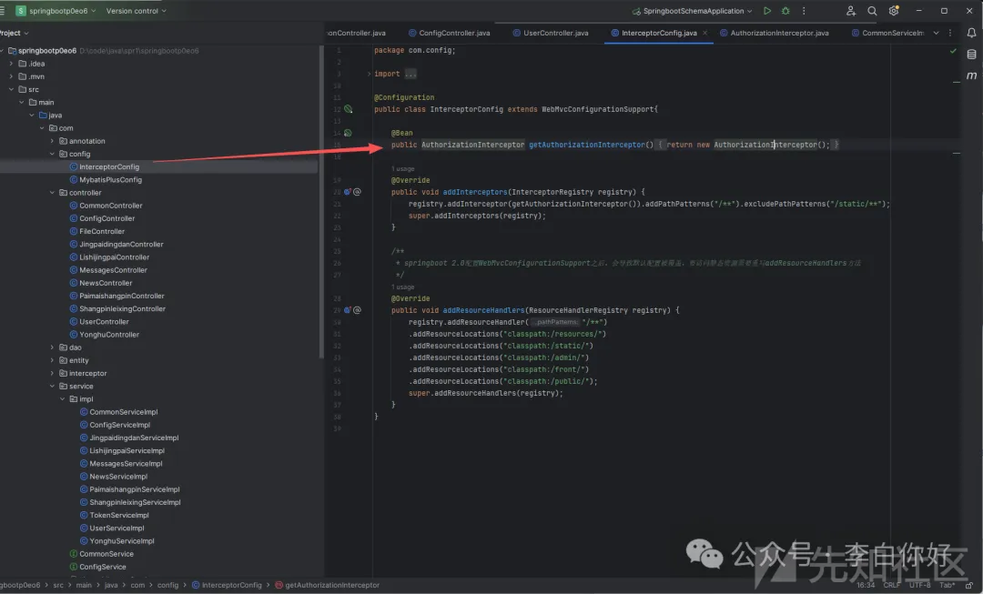Image resolution: width=983 pixels, height=594 pixels.
Task: Select MybatisPlusConfig in project tree
Action: pyautogui.click(x=110, y=180)
